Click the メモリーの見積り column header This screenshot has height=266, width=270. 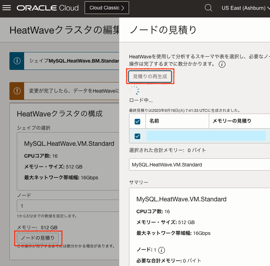(240, 121)
